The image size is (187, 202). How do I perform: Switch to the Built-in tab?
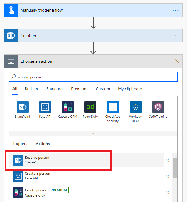32,89
